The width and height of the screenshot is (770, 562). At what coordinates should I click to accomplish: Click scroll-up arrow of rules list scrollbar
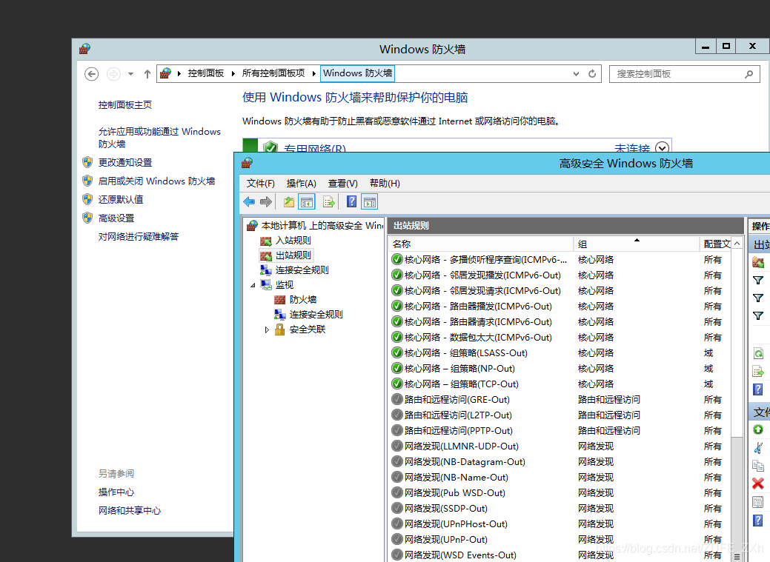pyautogui.click(x=737, y=244)
